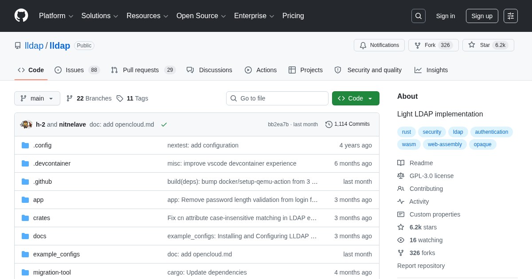Open the main branch selector dropdown
The width and height of the screenshot is (532, 279).
(37, 98)
